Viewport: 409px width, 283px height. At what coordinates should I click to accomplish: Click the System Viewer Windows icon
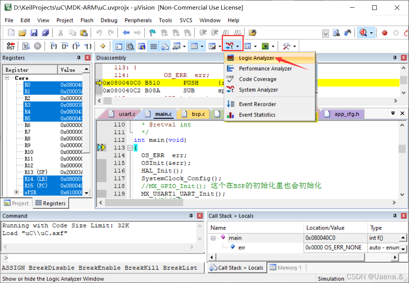(x=265, y=47)
